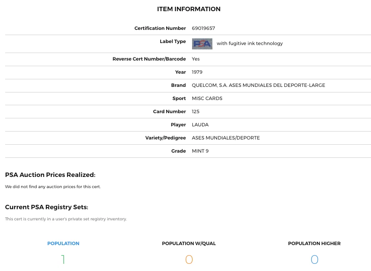Screen dimensions: 371x271
Task: Click the sport value MISC CARDS
Action: 207,98
